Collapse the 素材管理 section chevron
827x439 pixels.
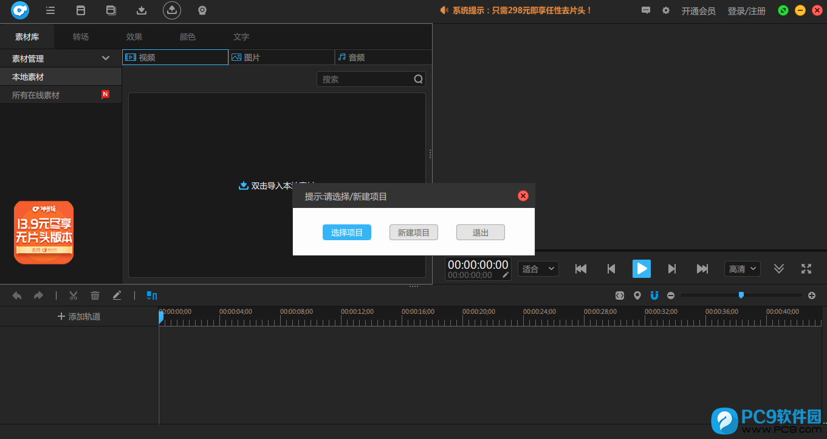tap(106, 58)
